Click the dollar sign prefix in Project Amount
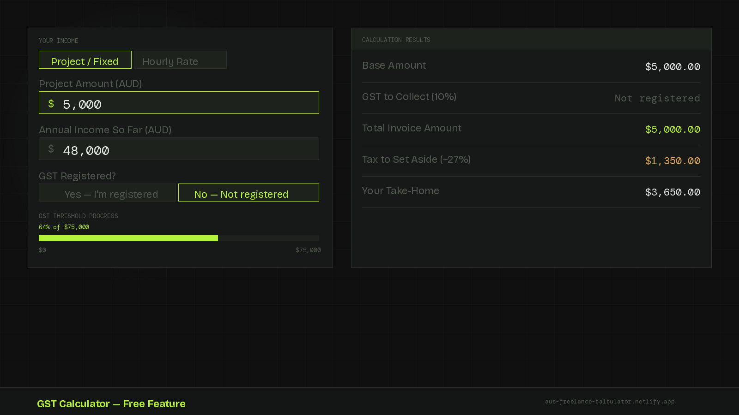 pyautogui.click(x=51, y=104)
